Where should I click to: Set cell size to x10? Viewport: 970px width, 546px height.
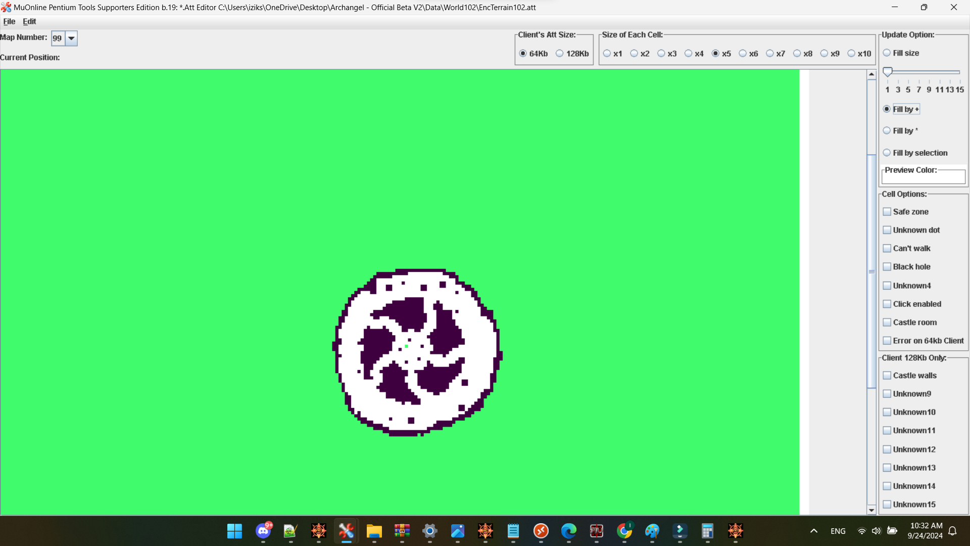point(859,54)
